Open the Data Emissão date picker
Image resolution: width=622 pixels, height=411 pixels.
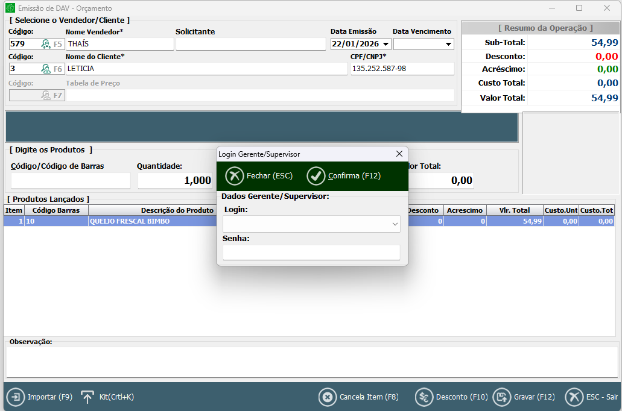click(386, 44)
